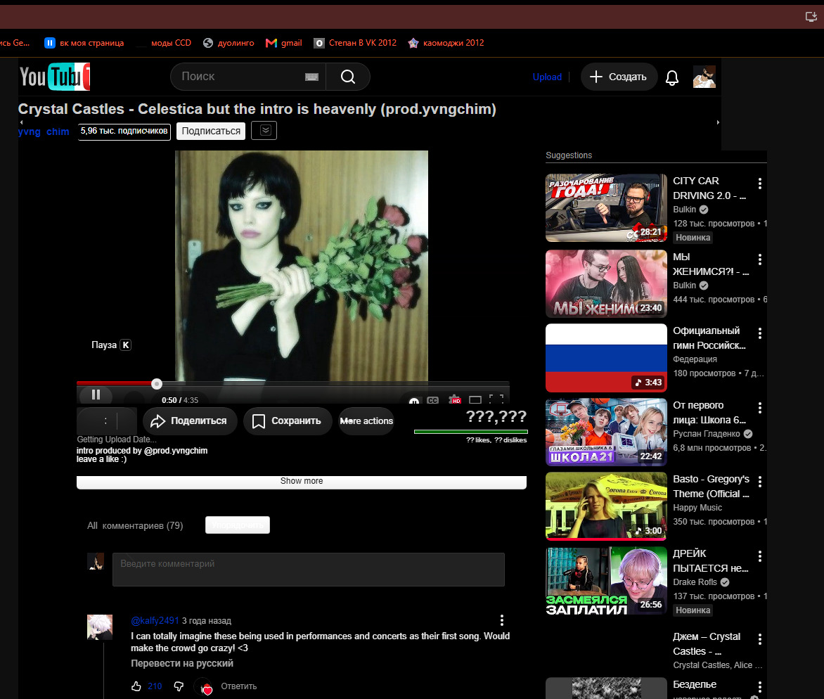The image size is (824, 699).
Task: Open options for Basto Gregory's Theme suggestion
Action: coord(759,482)
